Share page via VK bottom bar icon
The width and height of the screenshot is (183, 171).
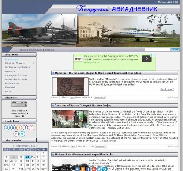pyautogui.click(x=78, y=169)
